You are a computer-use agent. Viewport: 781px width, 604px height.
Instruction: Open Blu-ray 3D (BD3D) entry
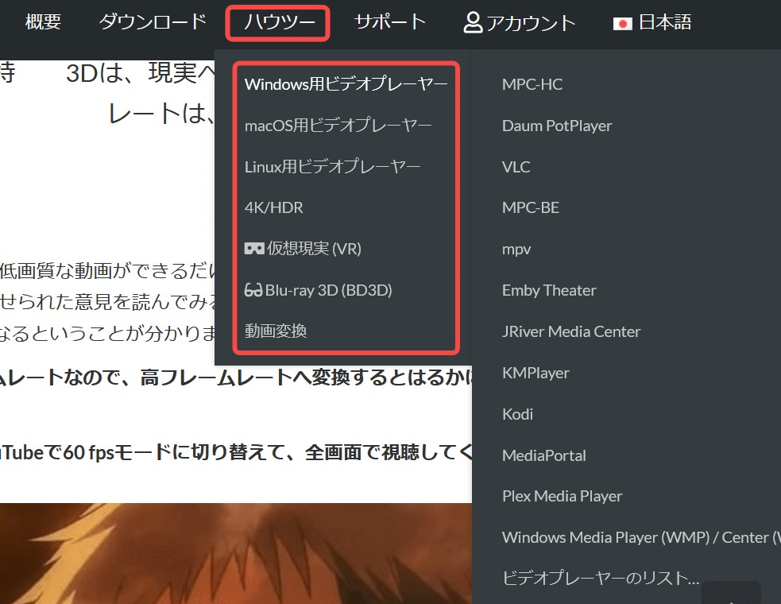pos(328,289)
